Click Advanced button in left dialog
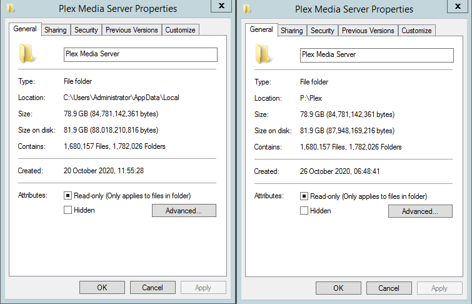The image size is (472, 304). [x=184, y=211]
